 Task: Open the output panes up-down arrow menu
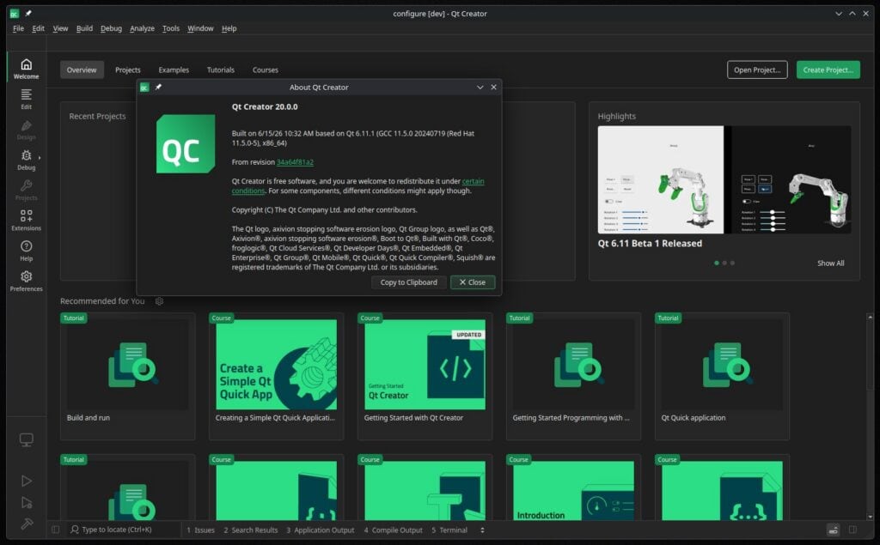[x=482, y=530]
